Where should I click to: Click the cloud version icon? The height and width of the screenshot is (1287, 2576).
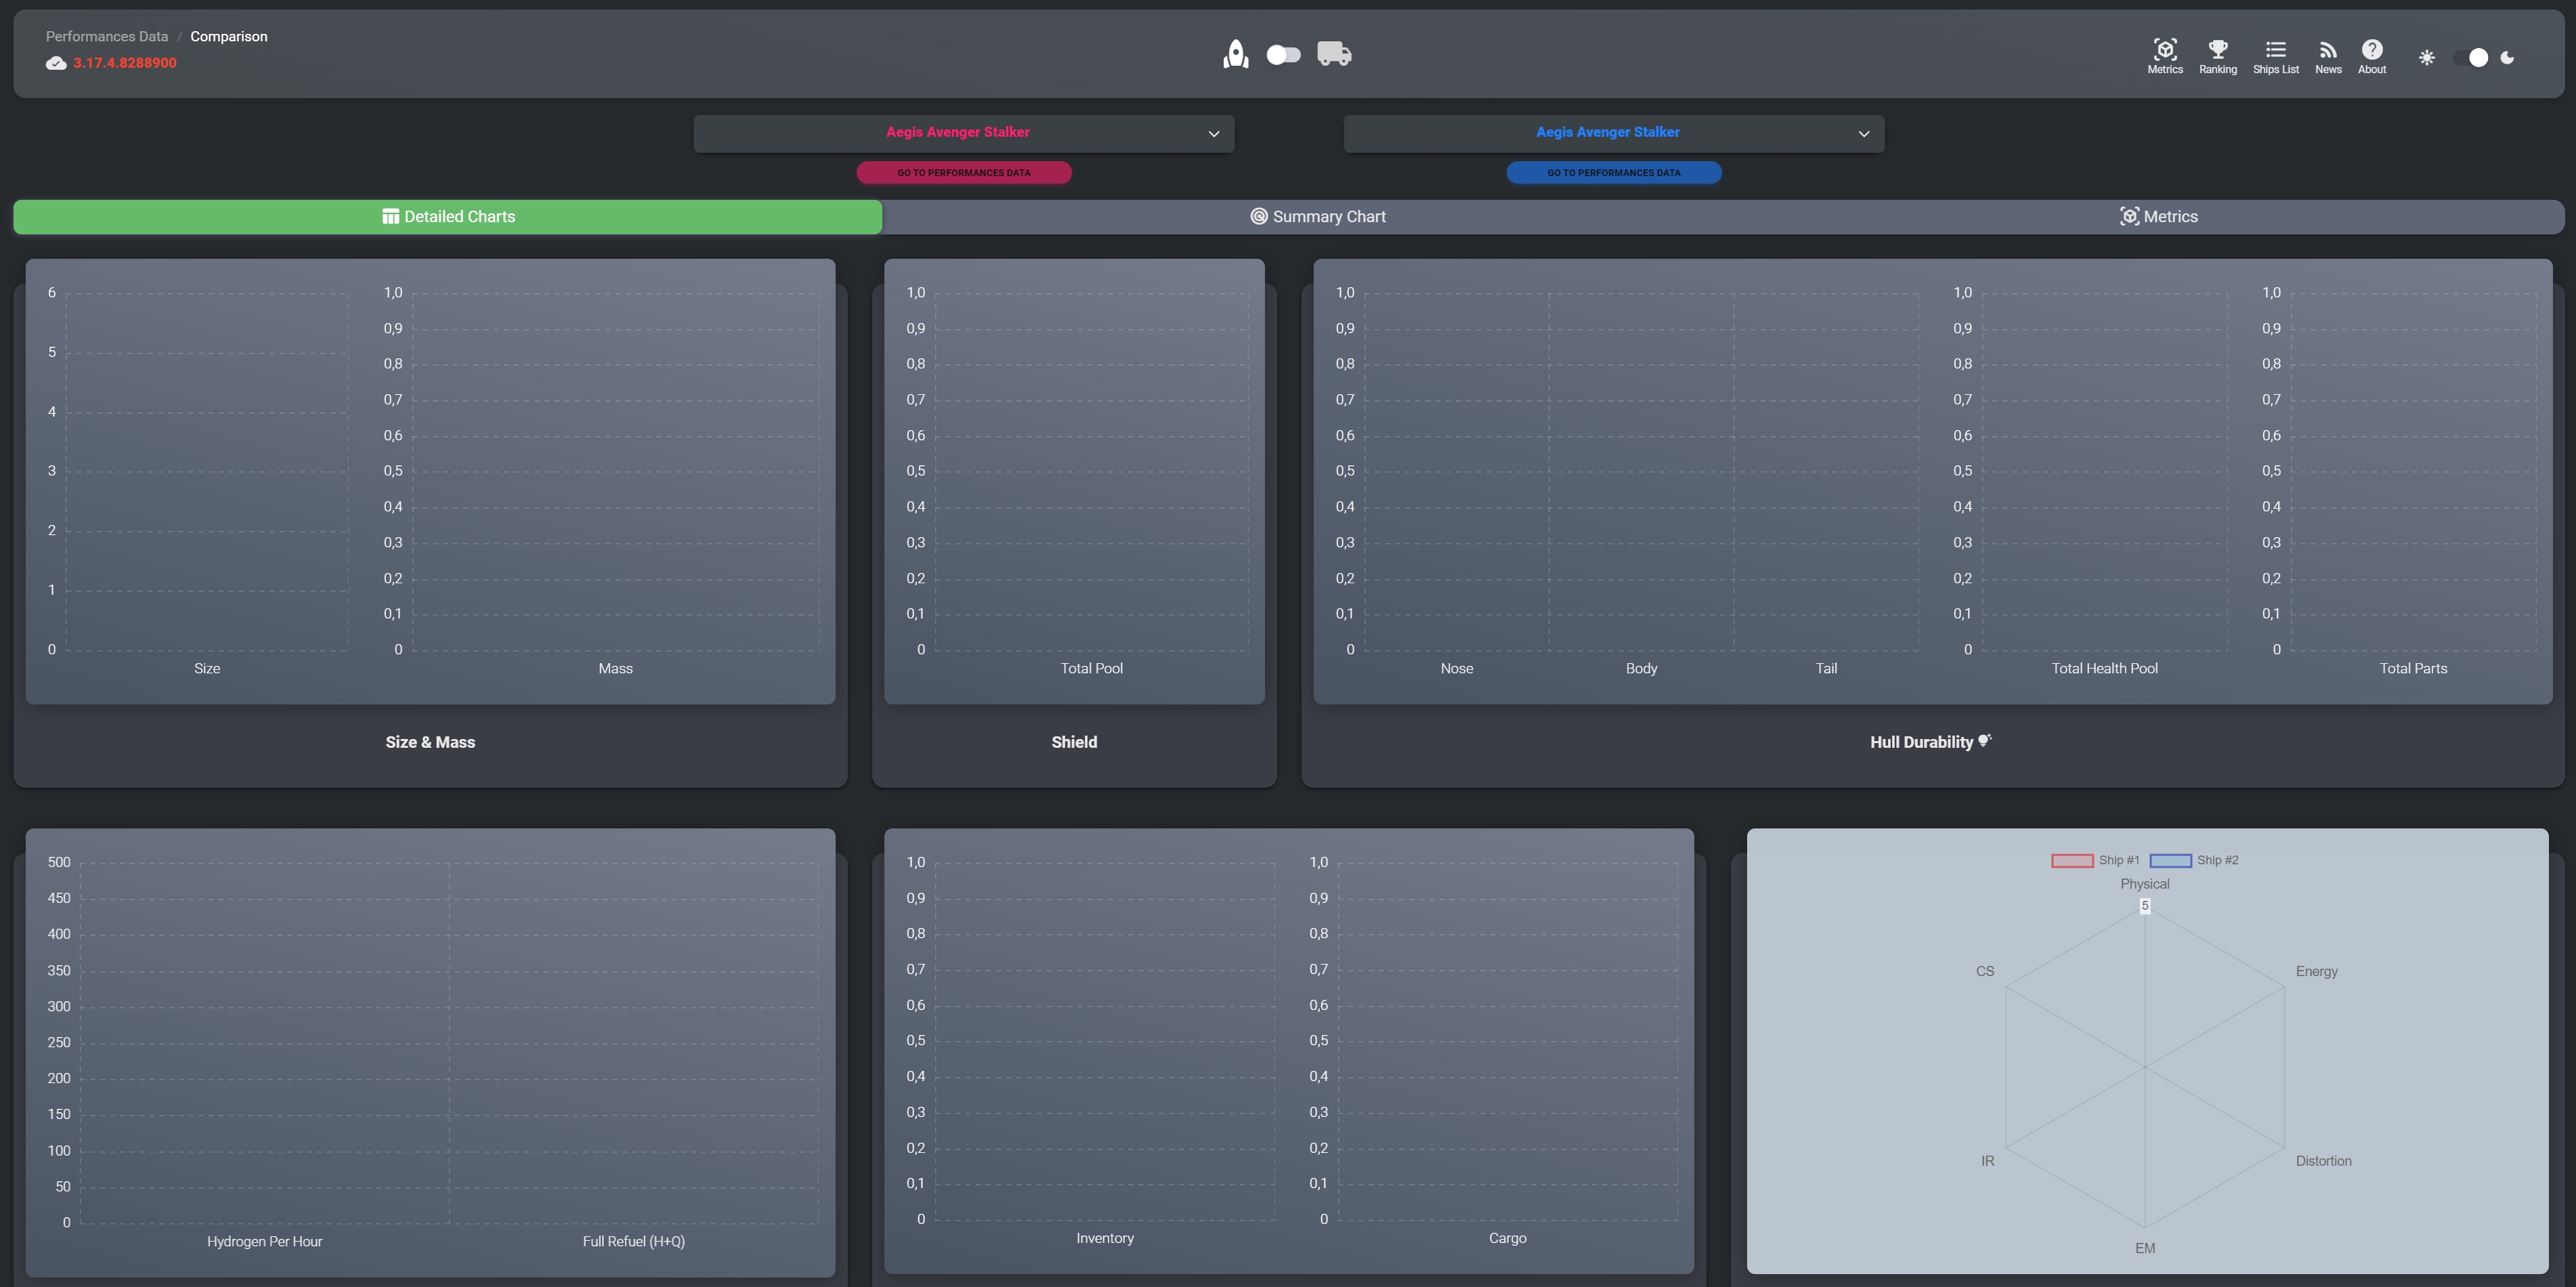(x=56, y=63)
